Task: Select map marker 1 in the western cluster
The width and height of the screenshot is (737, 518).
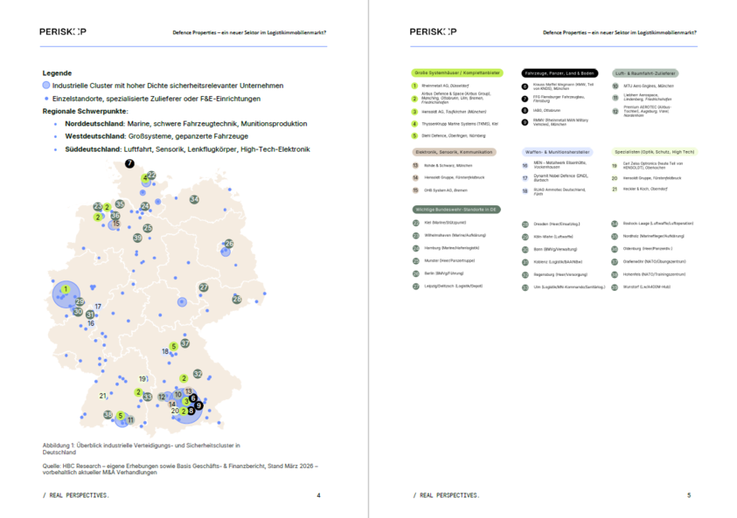Action: pos(66,289)
